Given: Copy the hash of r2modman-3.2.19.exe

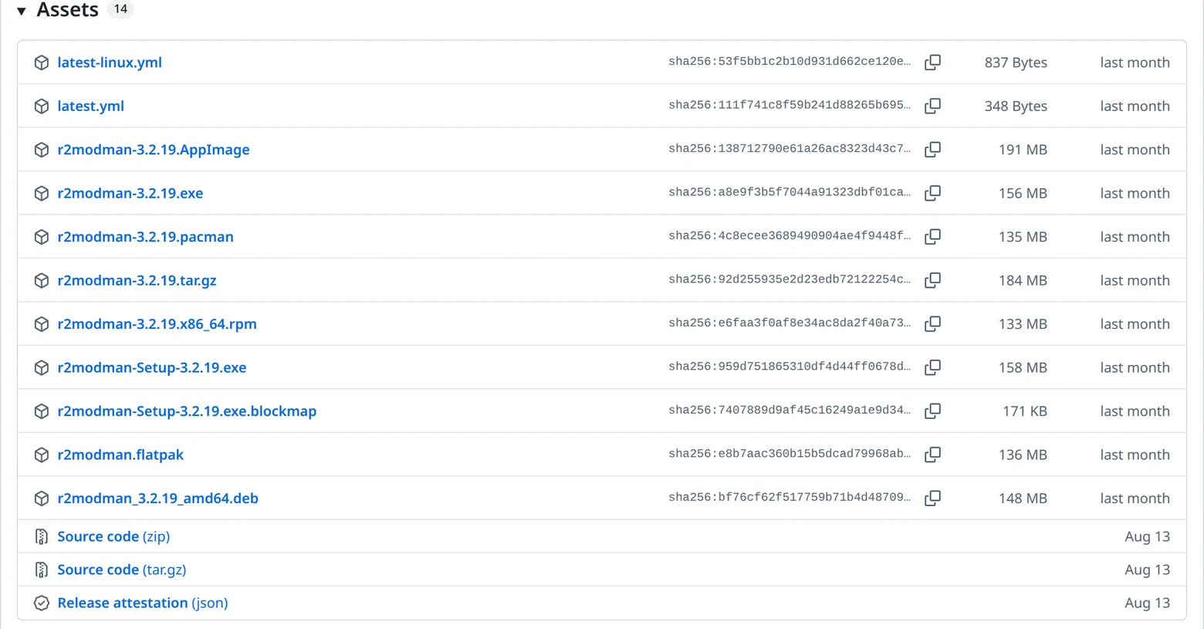Looking at the screenshot, I should click(932, 193).
